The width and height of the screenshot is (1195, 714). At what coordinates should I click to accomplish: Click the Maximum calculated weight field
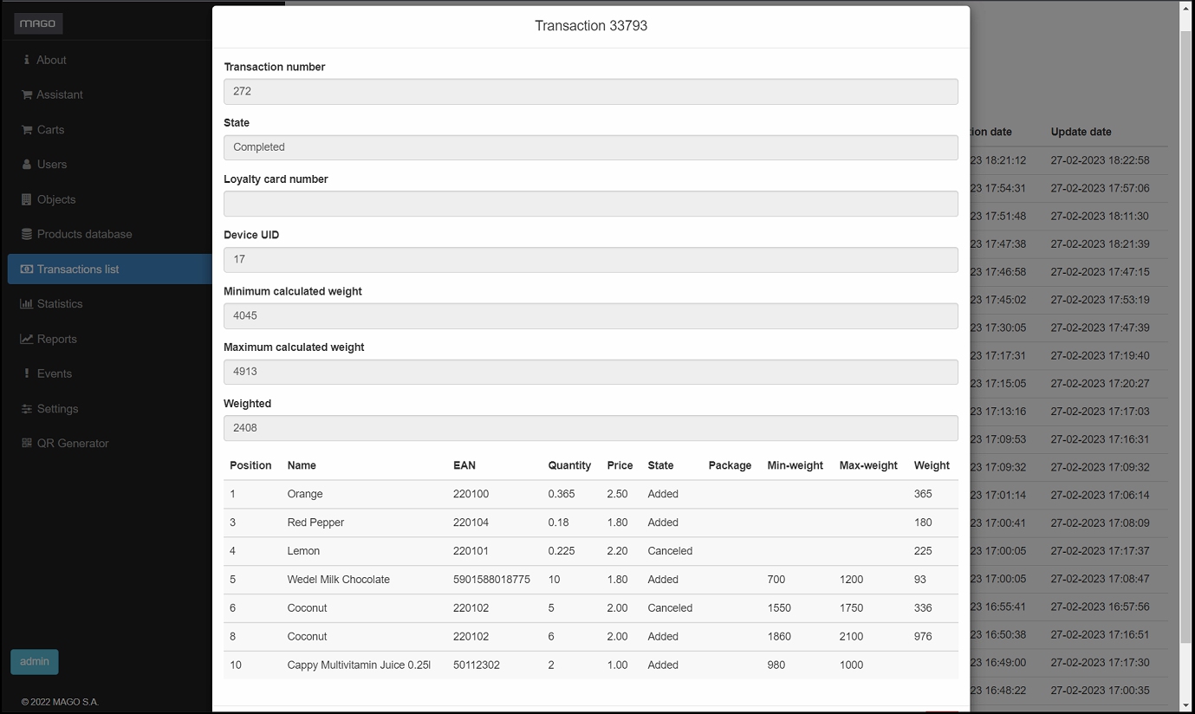(591, 372)
